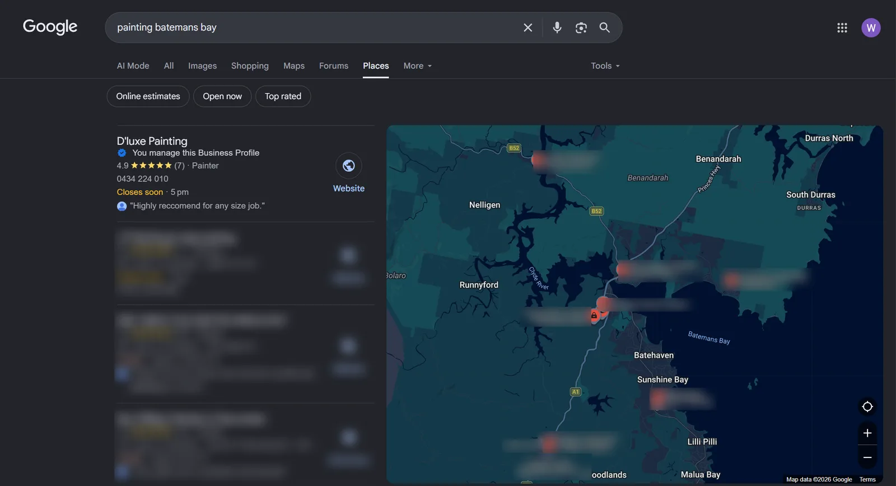The height and width of the screenshot is (486, 896).
Task: Open the Images tab
Action: (202, 66)
